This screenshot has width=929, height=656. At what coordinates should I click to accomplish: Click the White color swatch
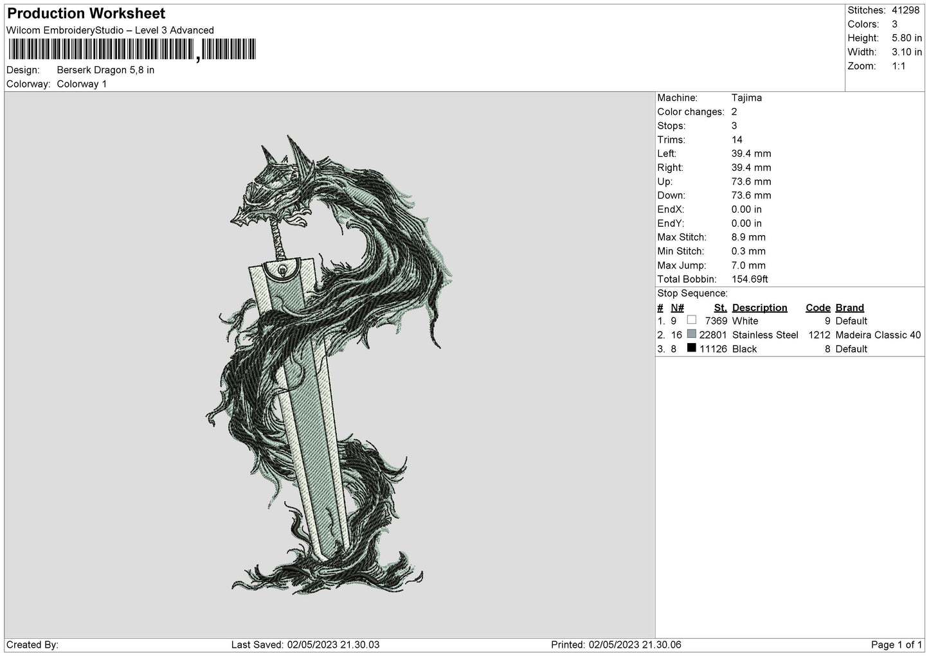691,320
